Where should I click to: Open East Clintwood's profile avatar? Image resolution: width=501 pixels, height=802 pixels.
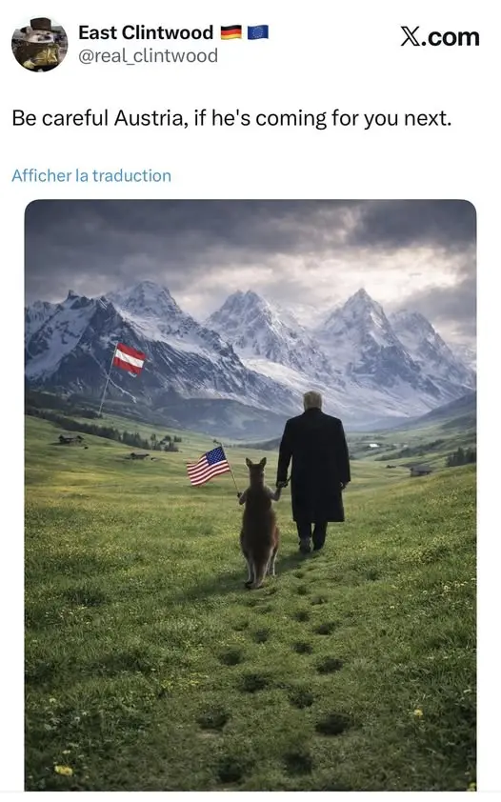pyautogui.click(x=40, y=44)
